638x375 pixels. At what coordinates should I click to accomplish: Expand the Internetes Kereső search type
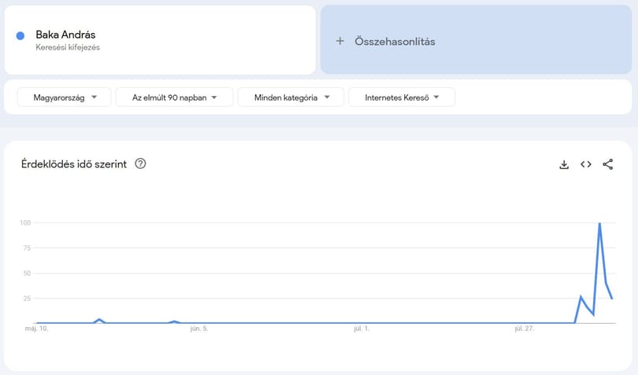(402, 97)
